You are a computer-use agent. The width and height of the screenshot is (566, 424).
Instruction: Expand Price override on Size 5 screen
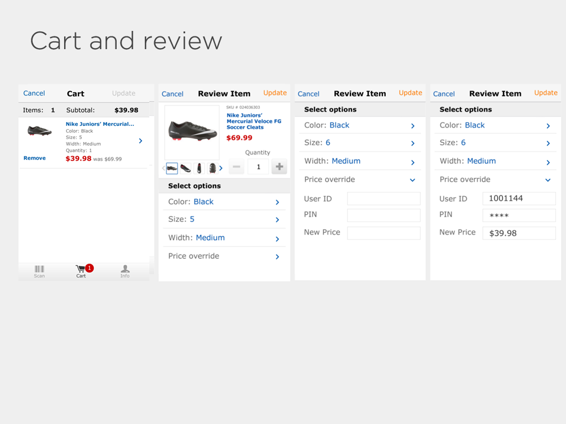(x=224, y=256)
